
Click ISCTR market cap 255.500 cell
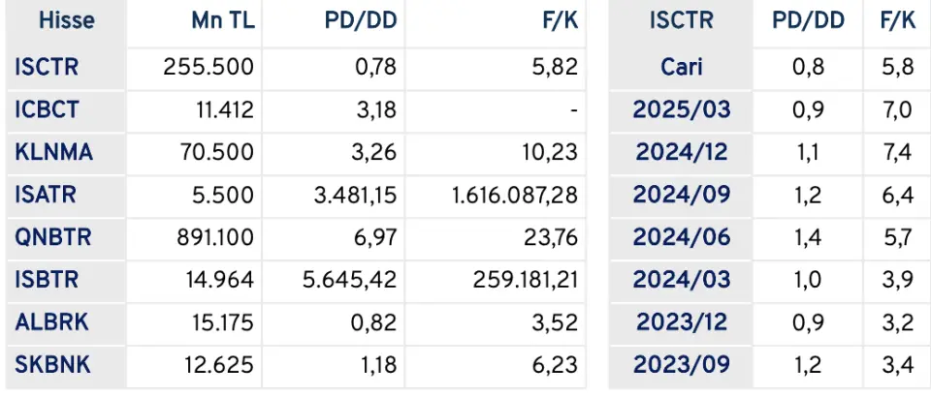(x=209, y=67)
